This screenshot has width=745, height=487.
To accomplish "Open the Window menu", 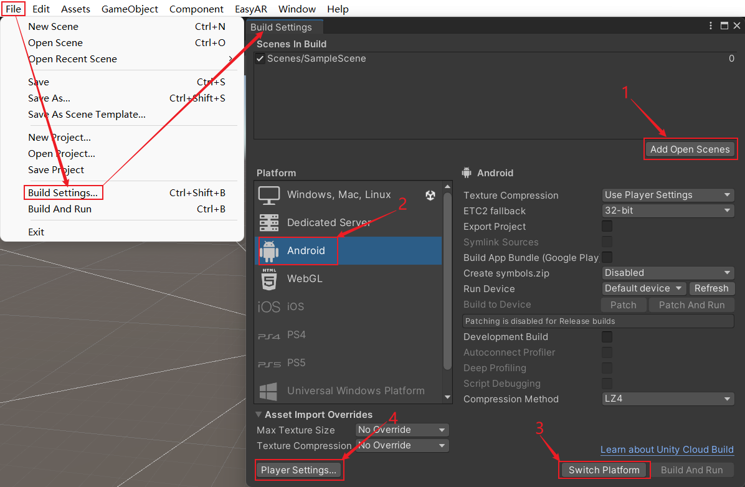I will 297,9.
